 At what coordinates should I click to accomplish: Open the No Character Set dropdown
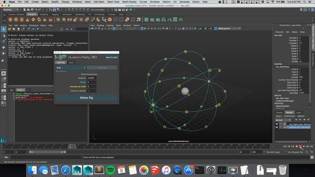[295, 152]
